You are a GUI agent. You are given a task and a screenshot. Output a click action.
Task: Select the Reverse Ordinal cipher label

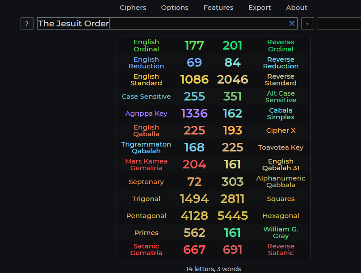pyautogui.click(x=281, y=46)
